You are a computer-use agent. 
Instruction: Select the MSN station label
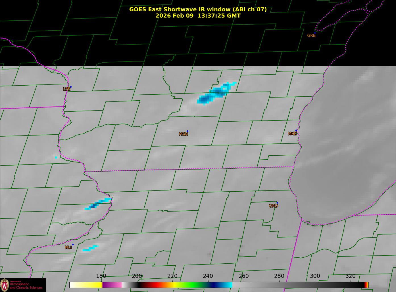pyautogui.click(x=183, y=134)
